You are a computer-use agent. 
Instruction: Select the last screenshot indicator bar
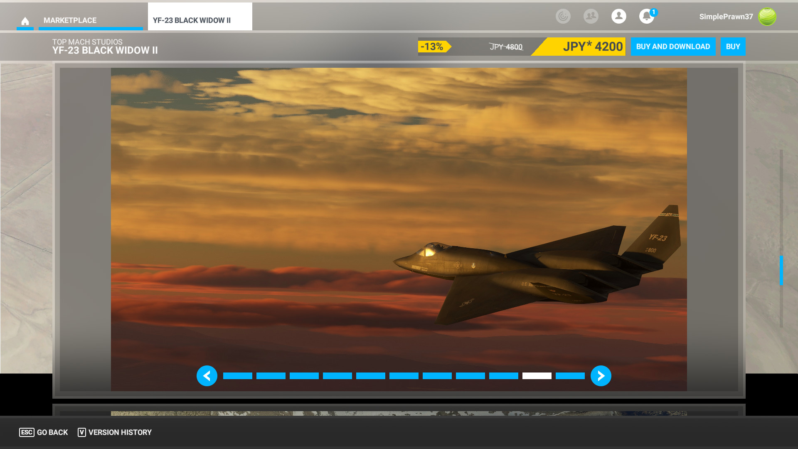[570, 376]
